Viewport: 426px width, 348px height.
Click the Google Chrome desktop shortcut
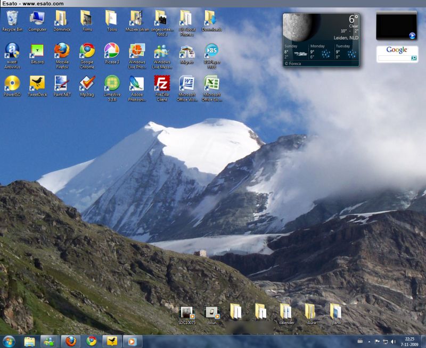click(x=87, y=56)
